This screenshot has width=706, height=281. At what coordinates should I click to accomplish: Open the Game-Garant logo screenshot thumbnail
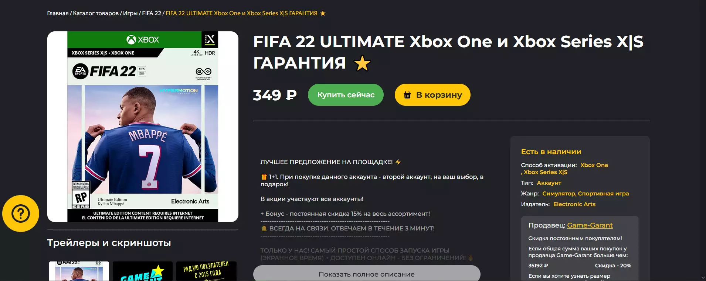(143, 271)
